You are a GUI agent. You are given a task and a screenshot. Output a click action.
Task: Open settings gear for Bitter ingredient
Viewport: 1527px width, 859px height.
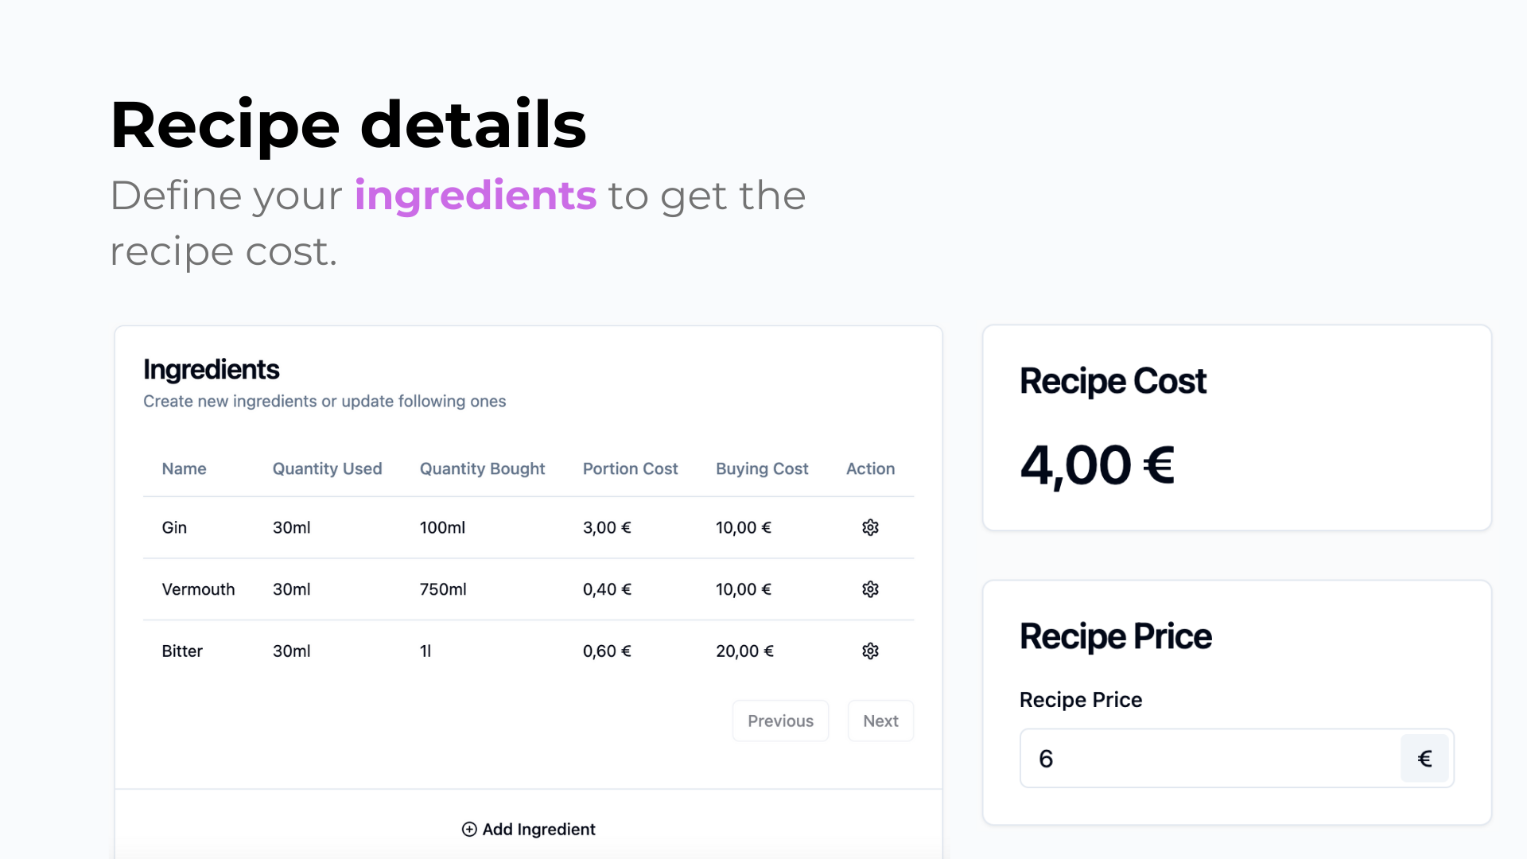[x=870, y=651]
